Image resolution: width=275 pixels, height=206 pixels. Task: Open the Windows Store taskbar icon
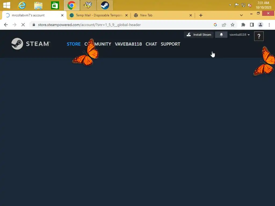point(55,5)
